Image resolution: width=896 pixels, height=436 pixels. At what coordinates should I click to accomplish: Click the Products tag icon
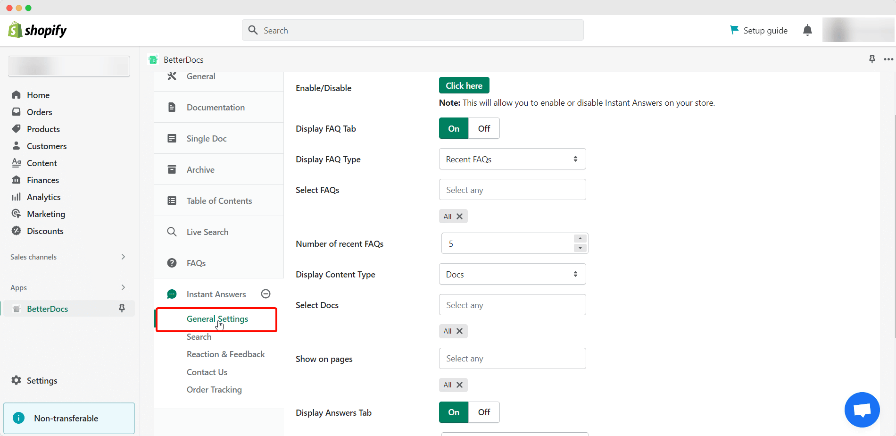[17, 129]
